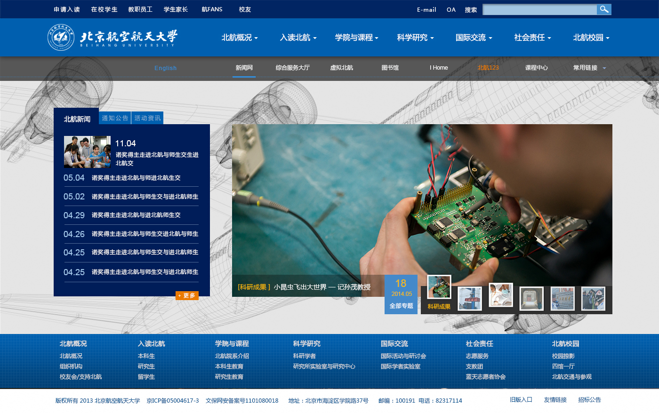Open the 图书馆 link
This screenshot has height=413, width=659.
coord(390,68)
